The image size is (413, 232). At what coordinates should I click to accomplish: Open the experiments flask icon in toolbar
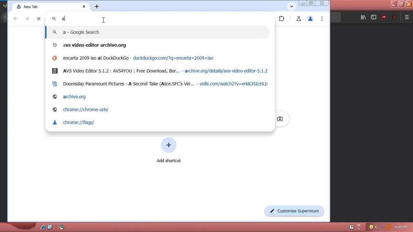point(299,19)
